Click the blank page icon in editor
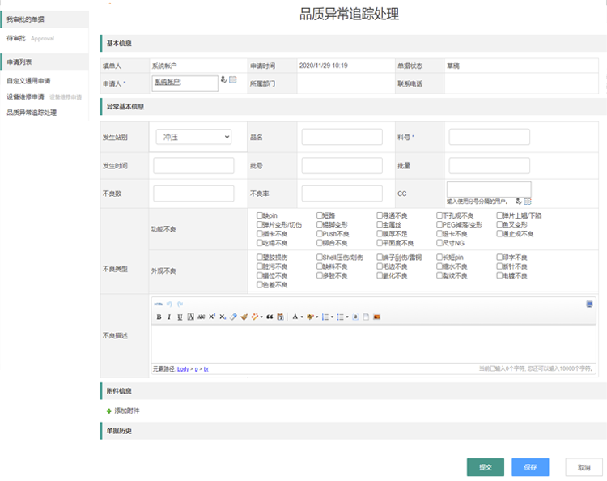Viewport: 607px width, 481px height. tap(366, 317)
